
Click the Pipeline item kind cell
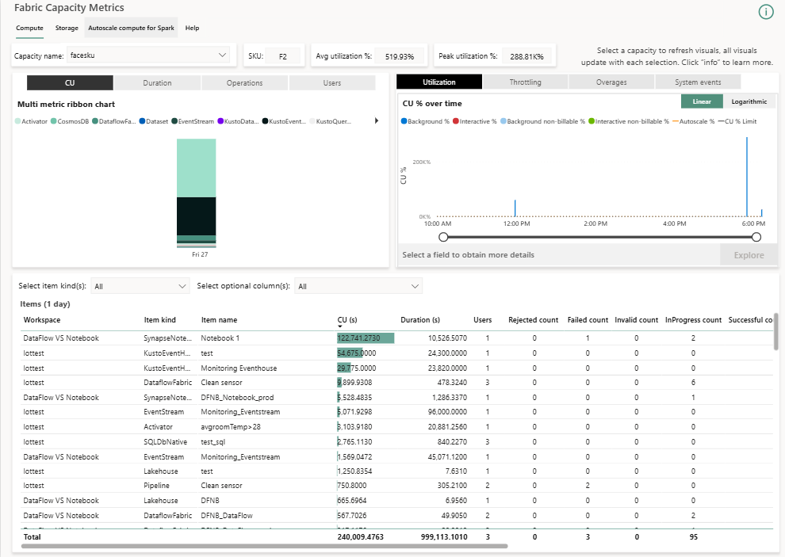[156, 486]
